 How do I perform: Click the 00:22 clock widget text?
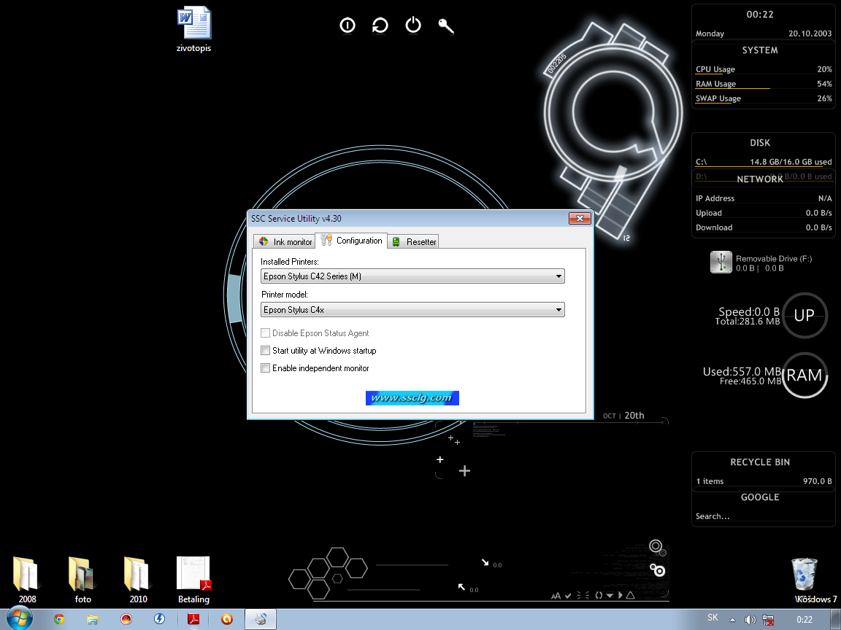tap(760, 15)
